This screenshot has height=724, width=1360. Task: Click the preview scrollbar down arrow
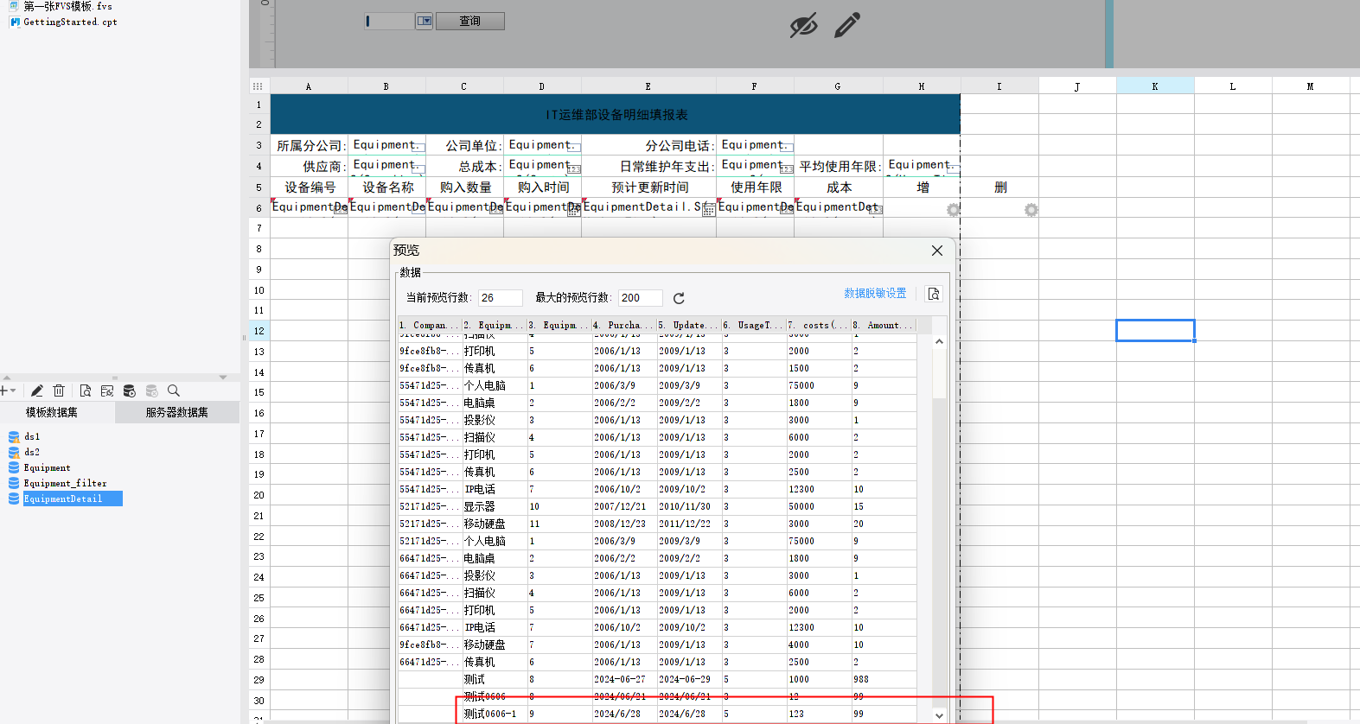tap(940, 715)
